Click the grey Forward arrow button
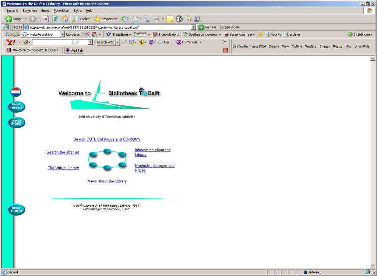This screenshot has width=377, height=276. coord(32,19)
